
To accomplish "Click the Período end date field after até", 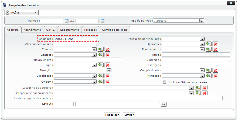I will [x=87, y=21].
